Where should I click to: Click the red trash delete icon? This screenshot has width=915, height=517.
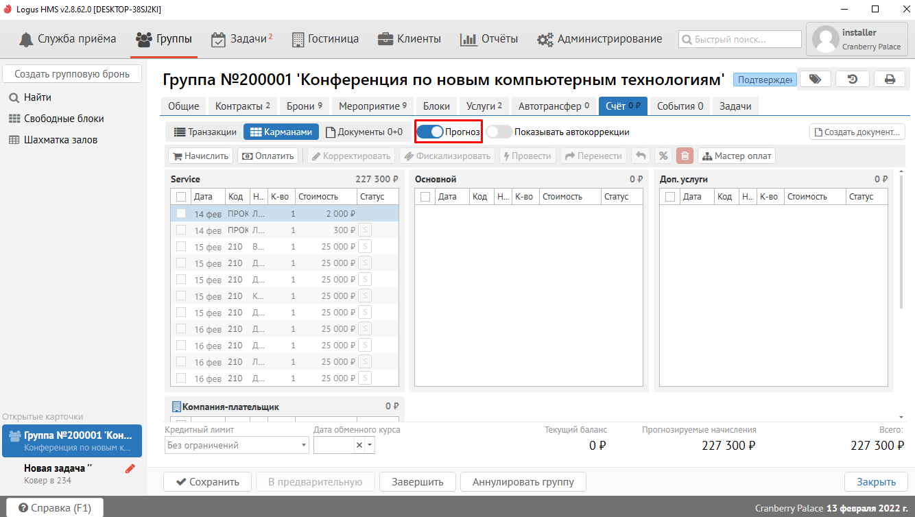pos(685,156)
